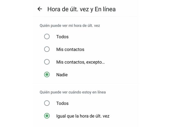The height and width of the screenshot is (127, 169).
Task: Click the Igual que la hora de últ. vez text
Action: tap(83, 116)
